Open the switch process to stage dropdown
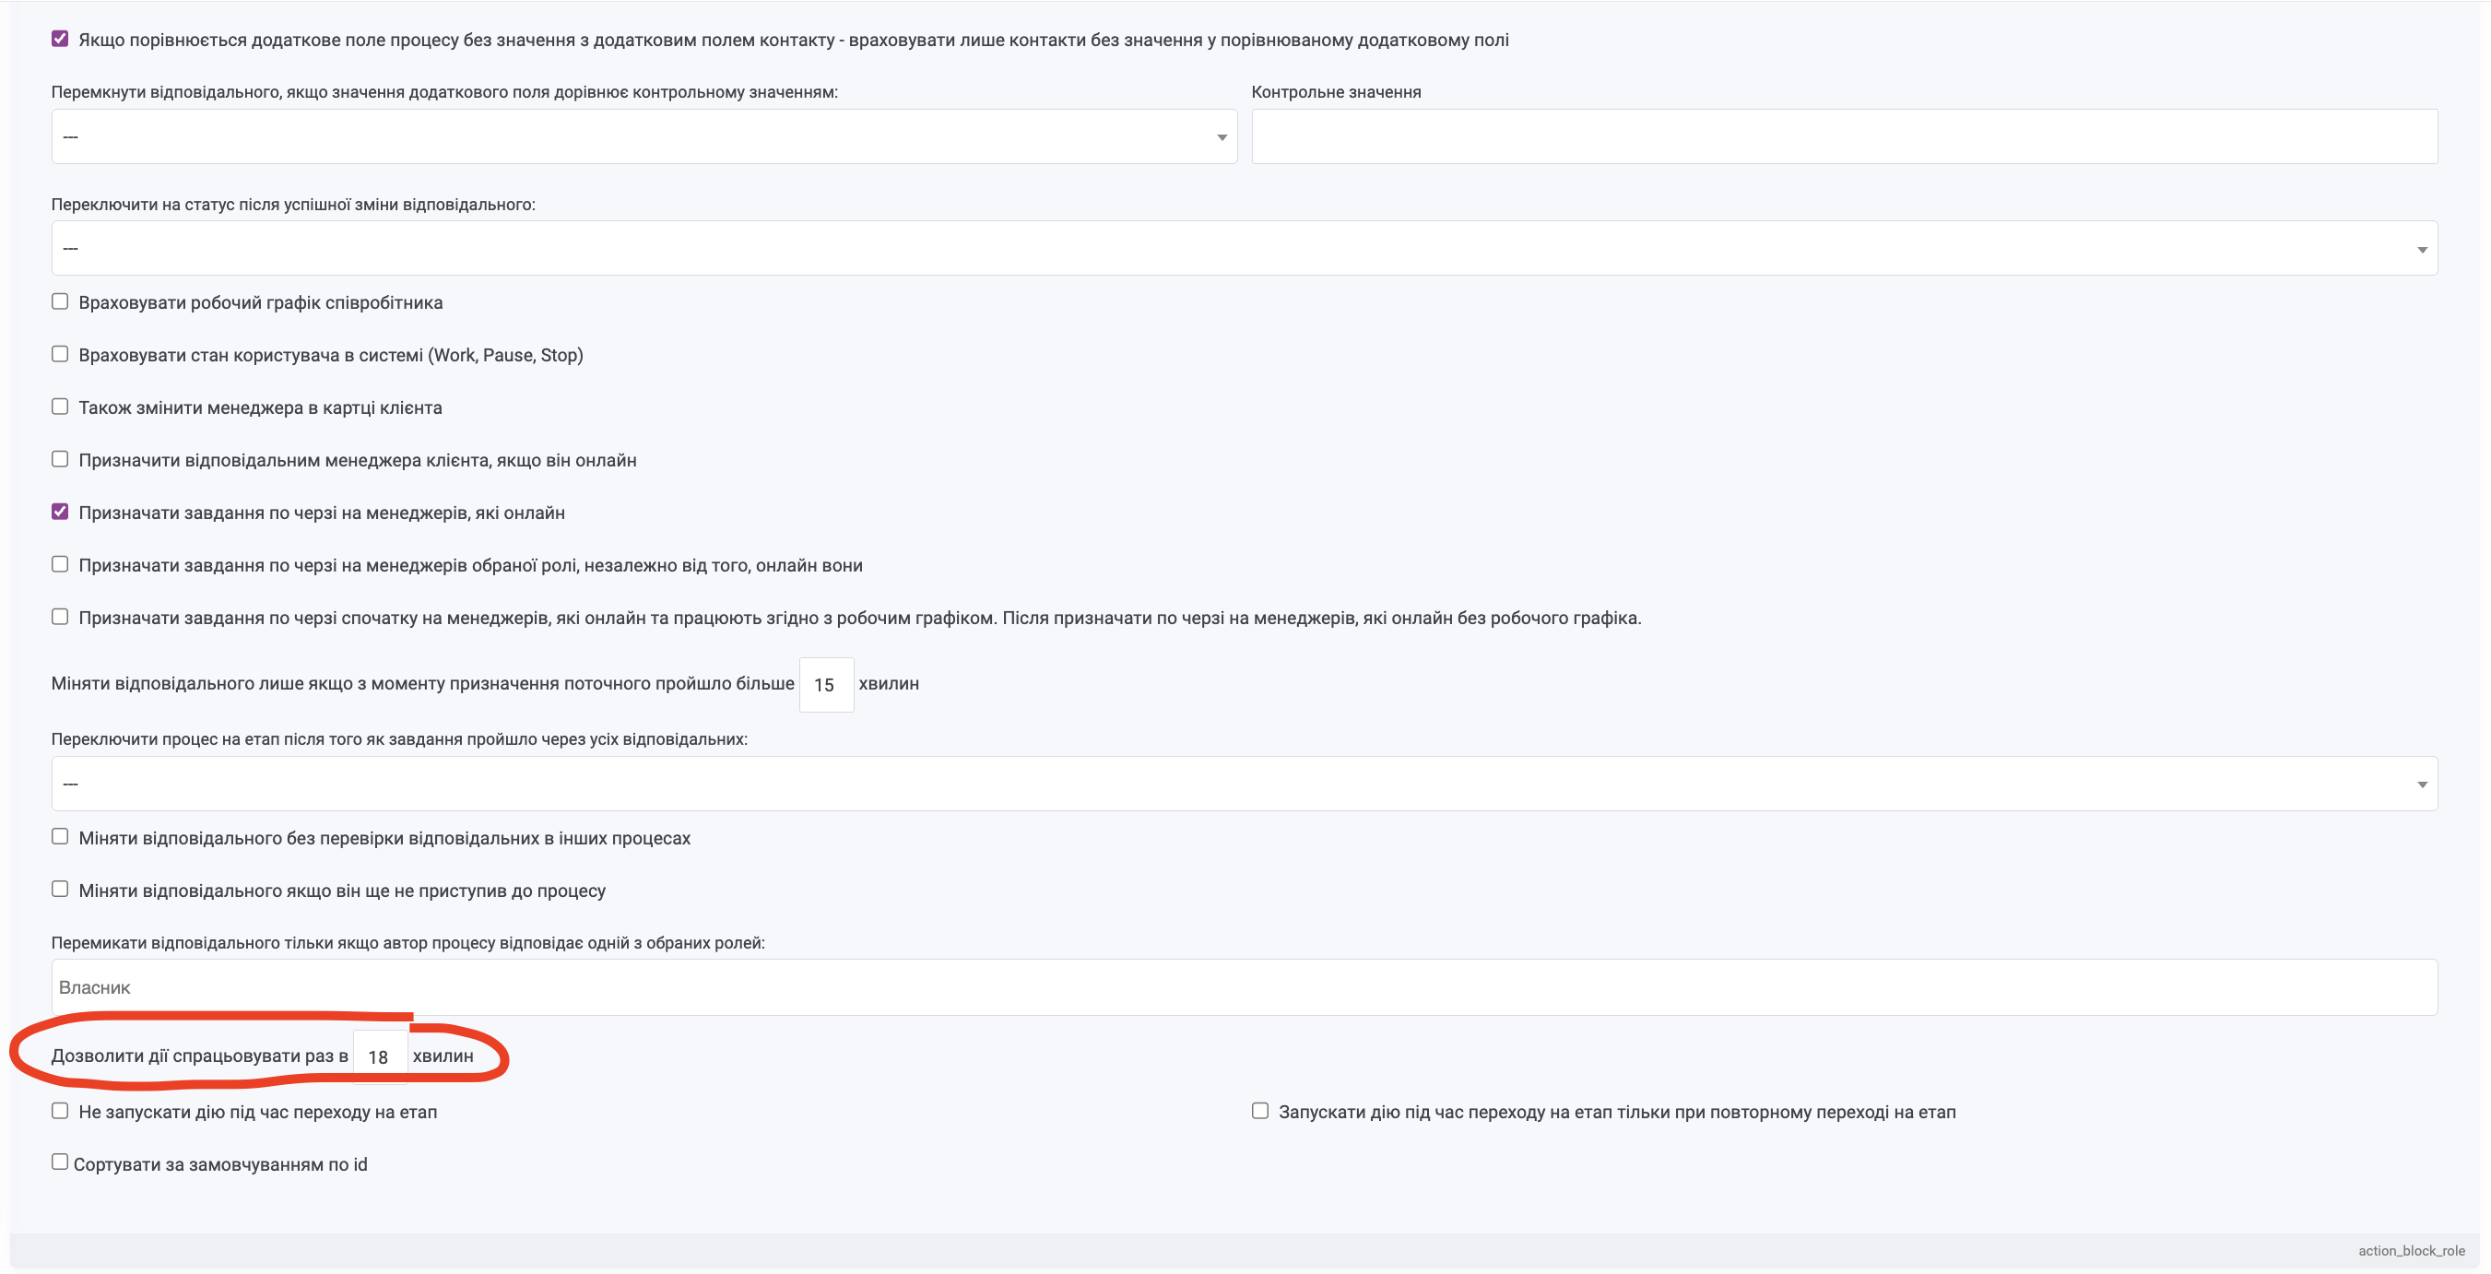The width and height of the screenshot is (2491, 1274). click(x=1244, y=784)
